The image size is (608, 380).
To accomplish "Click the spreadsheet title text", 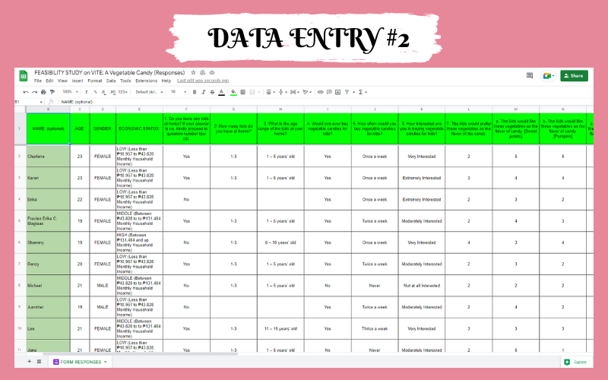I will [109, 72].
